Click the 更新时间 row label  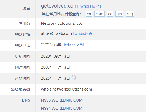tap(22, 56)
